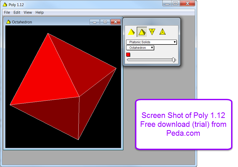Open the View menu
238x167 pixels.
(28, 12)
